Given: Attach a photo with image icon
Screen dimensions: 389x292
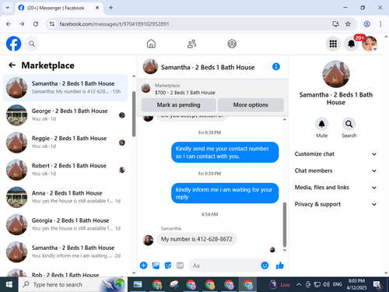Looking at the screenshot, I should pos(156,266).
